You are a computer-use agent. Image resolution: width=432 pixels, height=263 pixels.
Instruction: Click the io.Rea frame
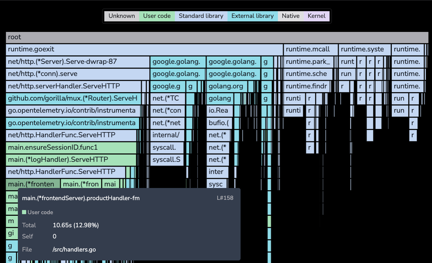coord(220,111)
